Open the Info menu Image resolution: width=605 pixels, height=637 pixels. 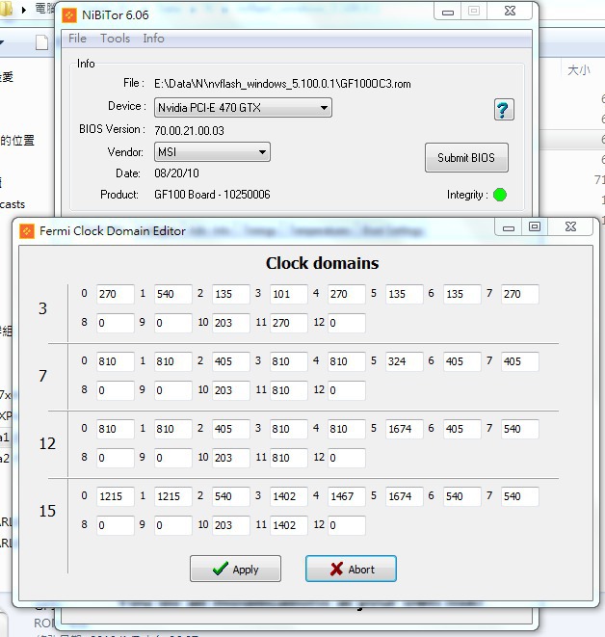click(x=153, y=39)
